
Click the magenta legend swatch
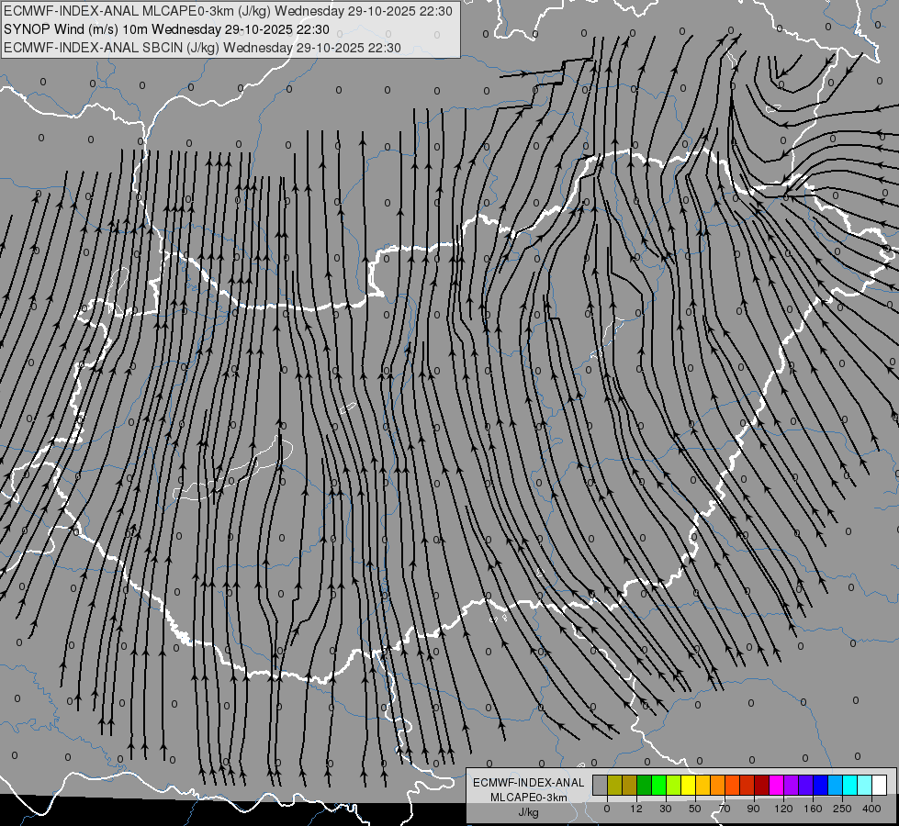point(777,785)
